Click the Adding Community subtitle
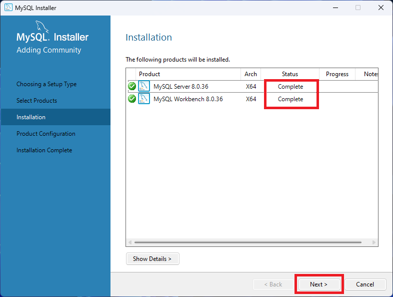Viewport: 393px width, 297px height. (49, 50)
